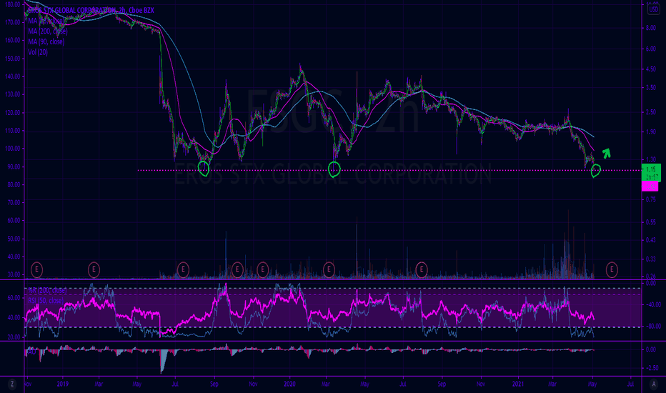This screenshot has height=393, width=666.
Task: Click the 8.00 label on right price scale
Action: (x=651, y=28)
